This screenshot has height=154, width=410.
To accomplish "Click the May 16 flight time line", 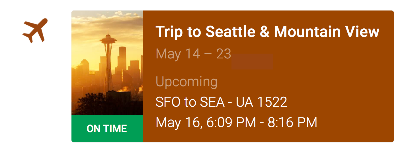I will pyautogui.click(x=236, y=123).
